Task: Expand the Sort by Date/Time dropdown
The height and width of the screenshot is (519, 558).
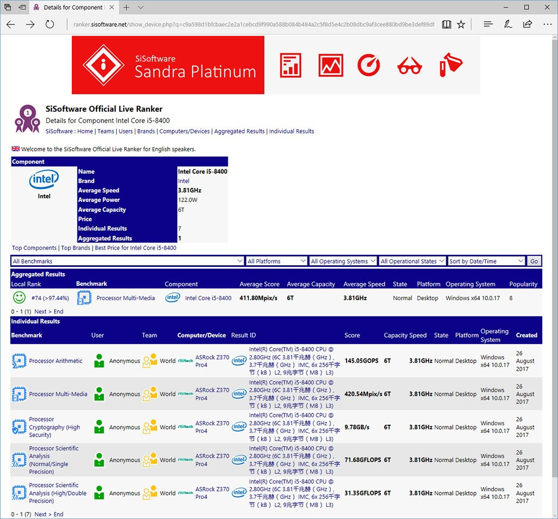Action: (486, 261)
